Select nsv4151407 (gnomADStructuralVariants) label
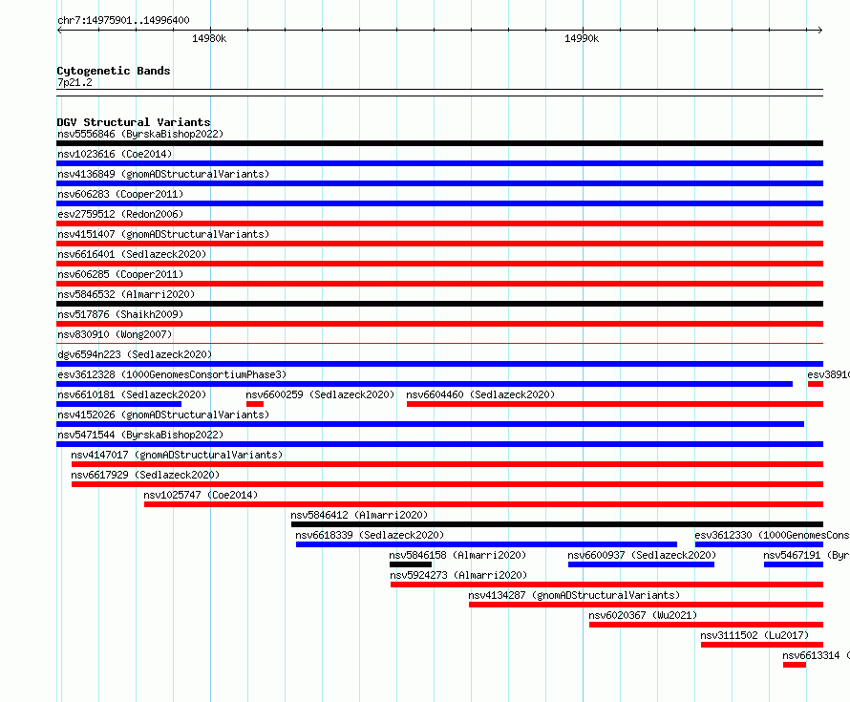The width and height of the screenshot is (850, 702). point(163,234)
